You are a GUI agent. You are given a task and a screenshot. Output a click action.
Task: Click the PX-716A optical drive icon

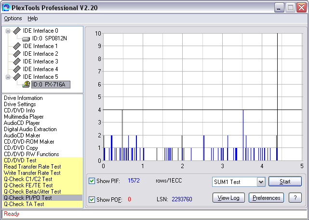26,85
